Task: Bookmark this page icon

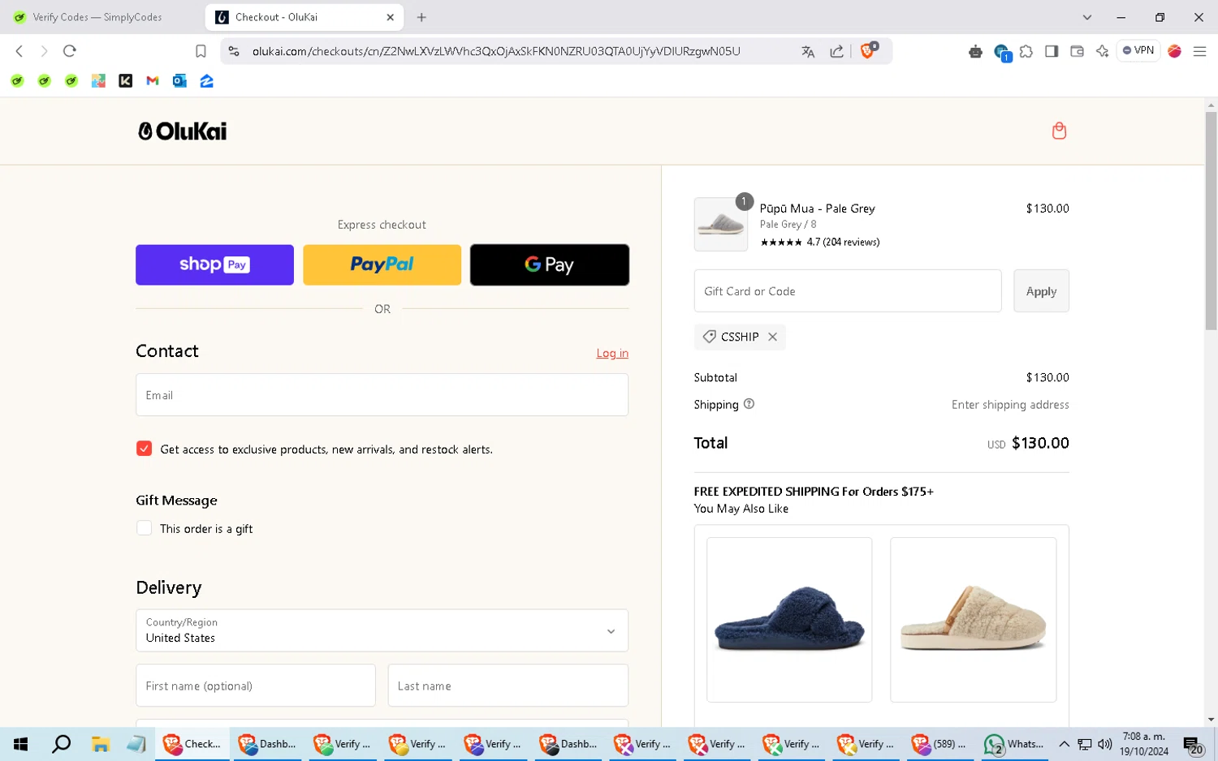Action: [x=201, y=51]
